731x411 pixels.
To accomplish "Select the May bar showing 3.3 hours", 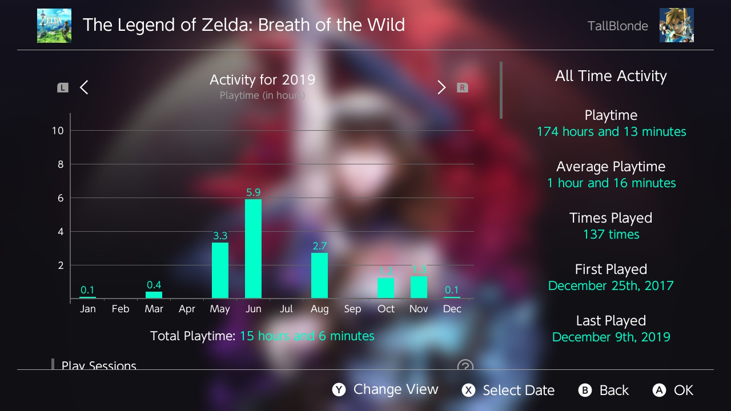I will (x=220, y=271).
